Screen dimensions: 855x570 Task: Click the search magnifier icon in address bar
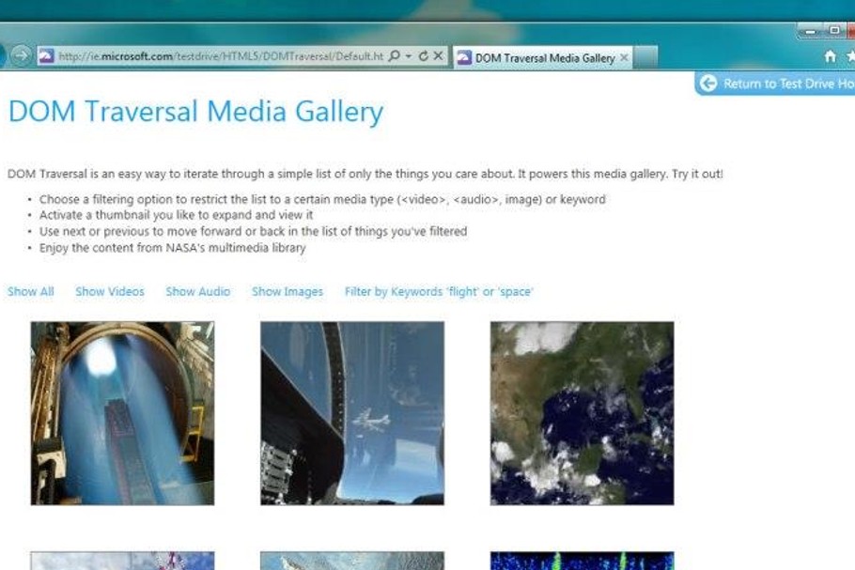(x=395, y=55)
